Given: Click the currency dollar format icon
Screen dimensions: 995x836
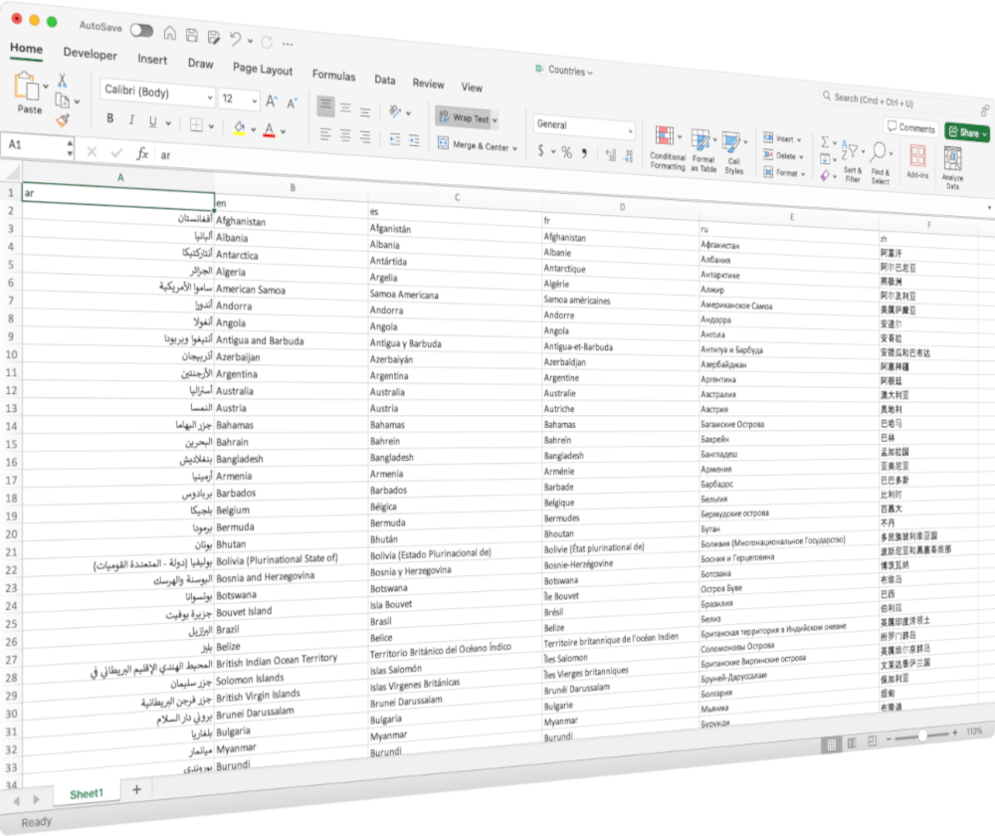Looking at the screenshot, I should pos(540,150).
